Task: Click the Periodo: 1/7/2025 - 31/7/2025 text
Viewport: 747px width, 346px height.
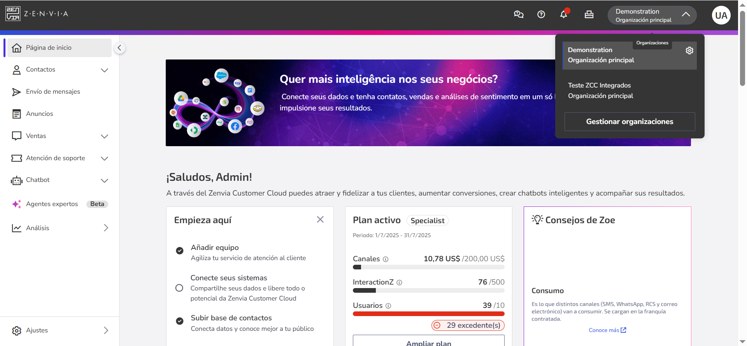Action: [x=392, y=235]
